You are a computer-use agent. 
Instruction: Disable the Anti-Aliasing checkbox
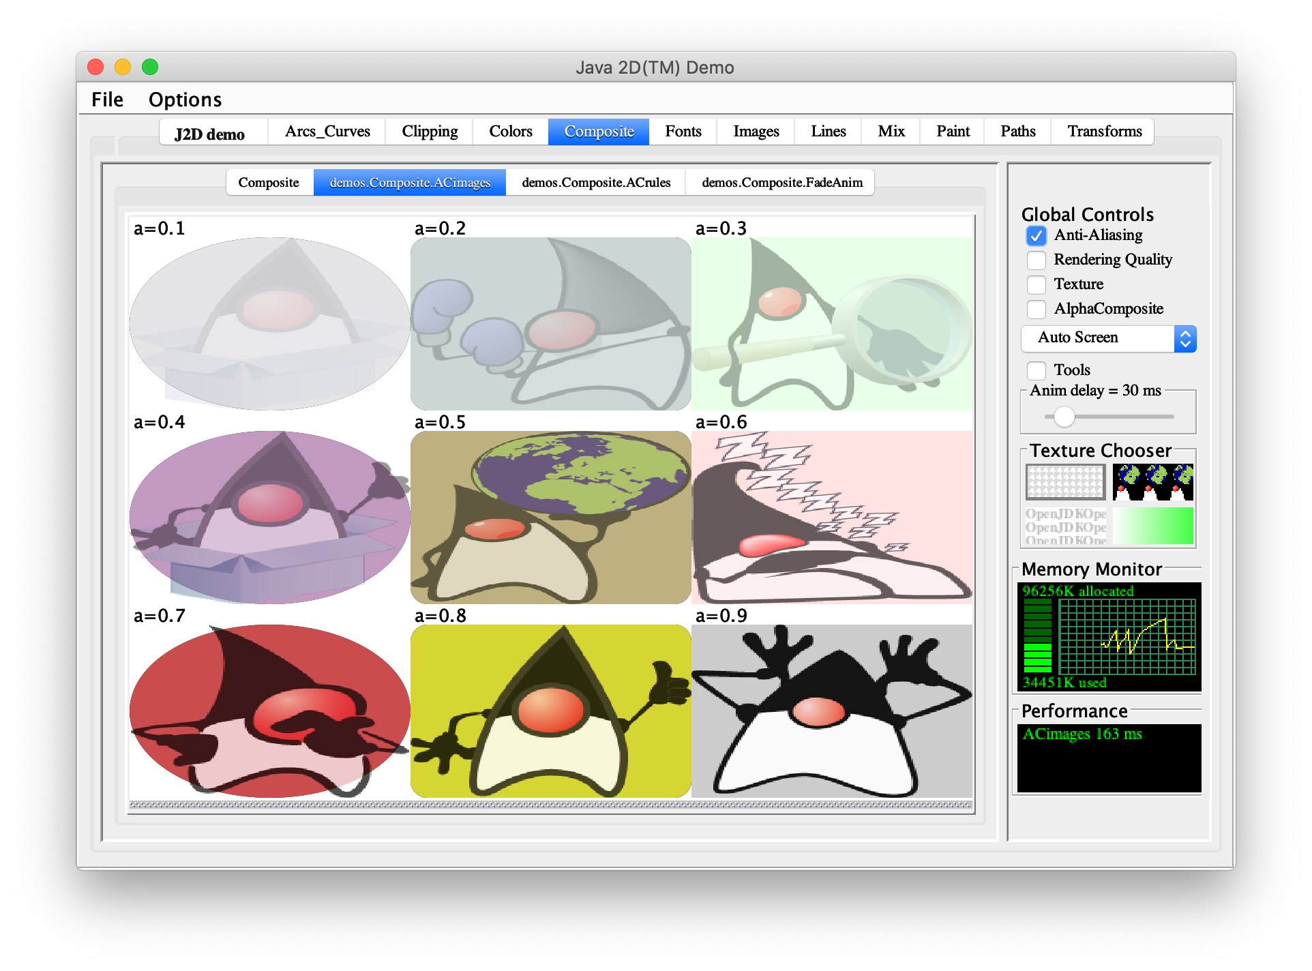coord(1036,236)
